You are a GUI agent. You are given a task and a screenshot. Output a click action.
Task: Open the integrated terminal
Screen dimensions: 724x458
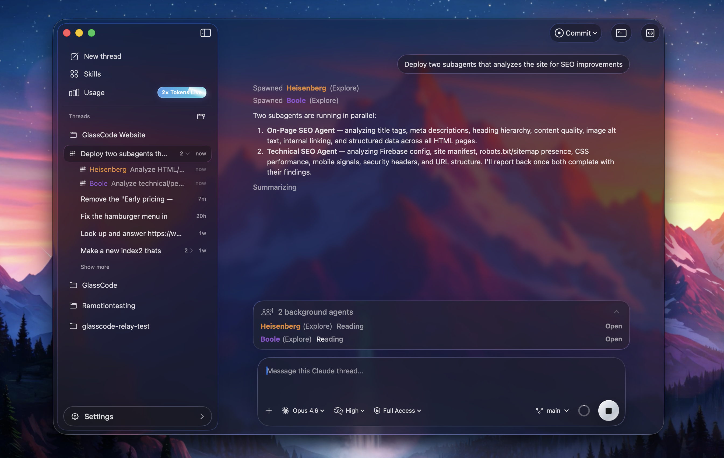[621, 33]
